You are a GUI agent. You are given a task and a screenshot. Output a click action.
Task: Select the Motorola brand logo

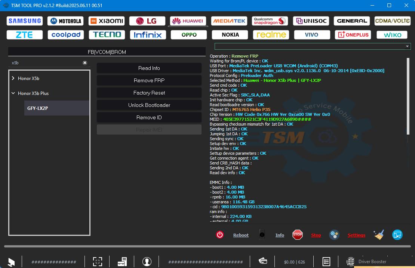(x=66, y=21)
